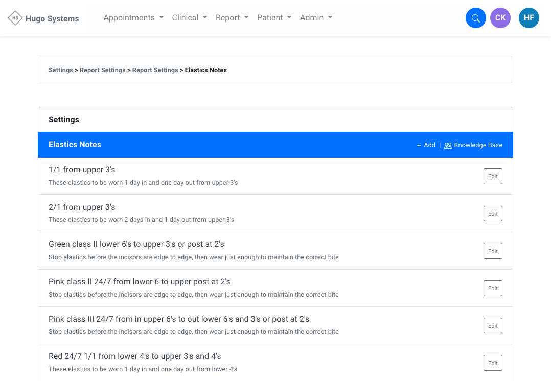The height and width of the screenshot is (381, 551).
Task: Edit the Pink class II 24/7 note
Action: click(493, 288)
